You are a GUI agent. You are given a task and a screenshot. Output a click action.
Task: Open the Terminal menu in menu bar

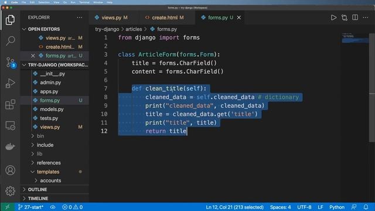tap(84, 2)
